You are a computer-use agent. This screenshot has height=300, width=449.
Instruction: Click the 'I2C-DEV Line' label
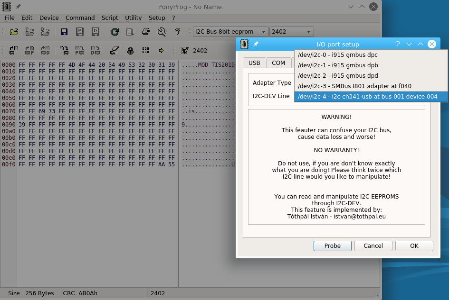[271, 96]
